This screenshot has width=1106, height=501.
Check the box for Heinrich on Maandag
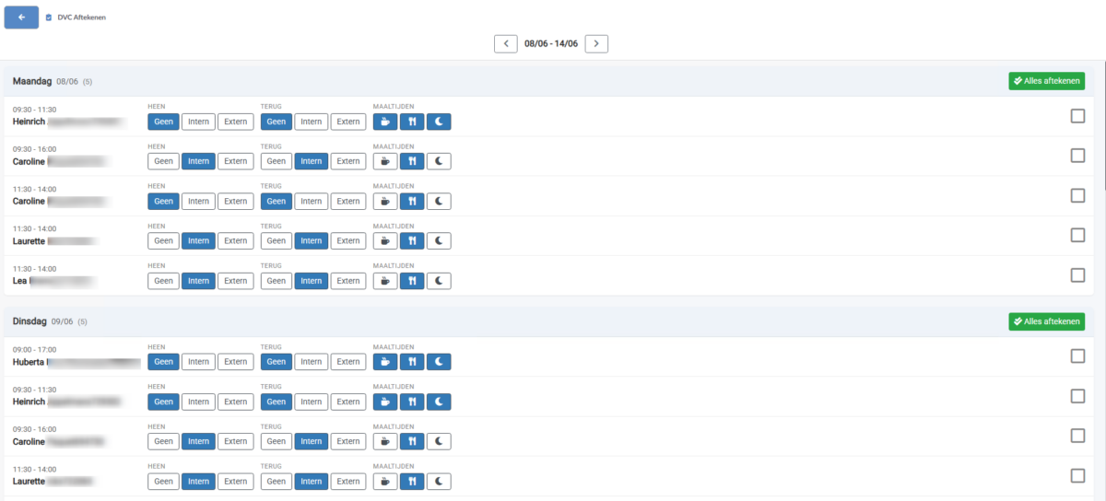click(x=1077, y=116)
